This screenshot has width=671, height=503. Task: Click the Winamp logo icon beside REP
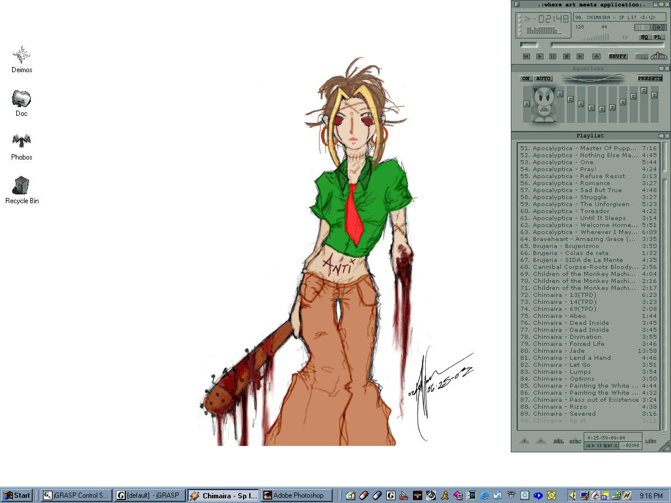pyautogui.click(x=659, y=56)
